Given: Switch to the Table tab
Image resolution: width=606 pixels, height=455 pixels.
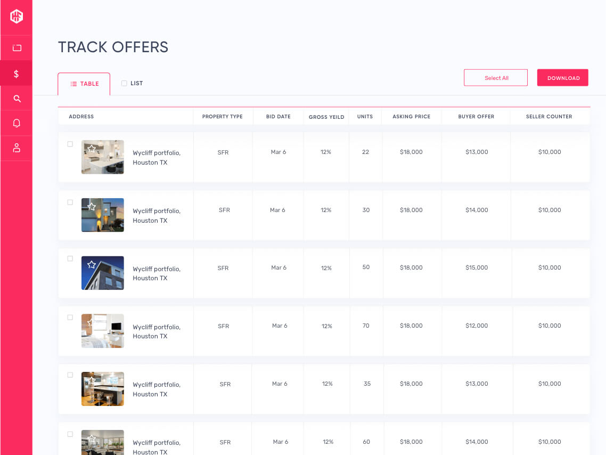Looking at the screenshot, I should pyautogui.click(x=84, y=84).
